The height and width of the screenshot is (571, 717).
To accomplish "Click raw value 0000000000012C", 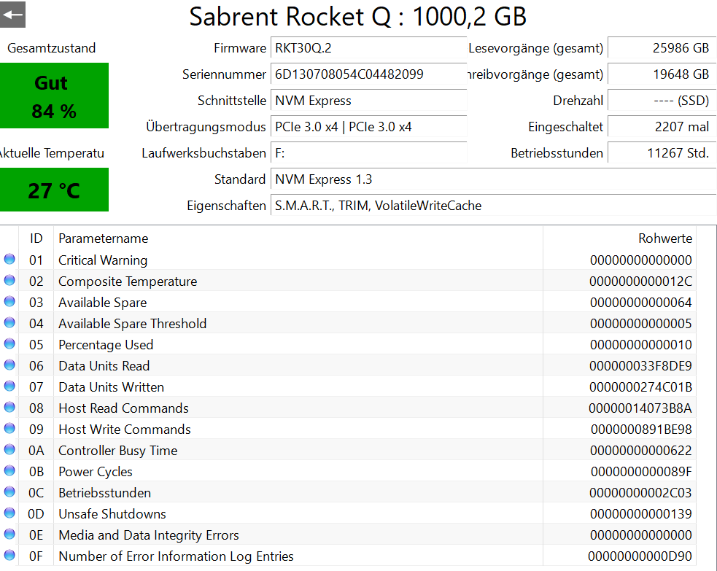I will [x=640, y=281].
